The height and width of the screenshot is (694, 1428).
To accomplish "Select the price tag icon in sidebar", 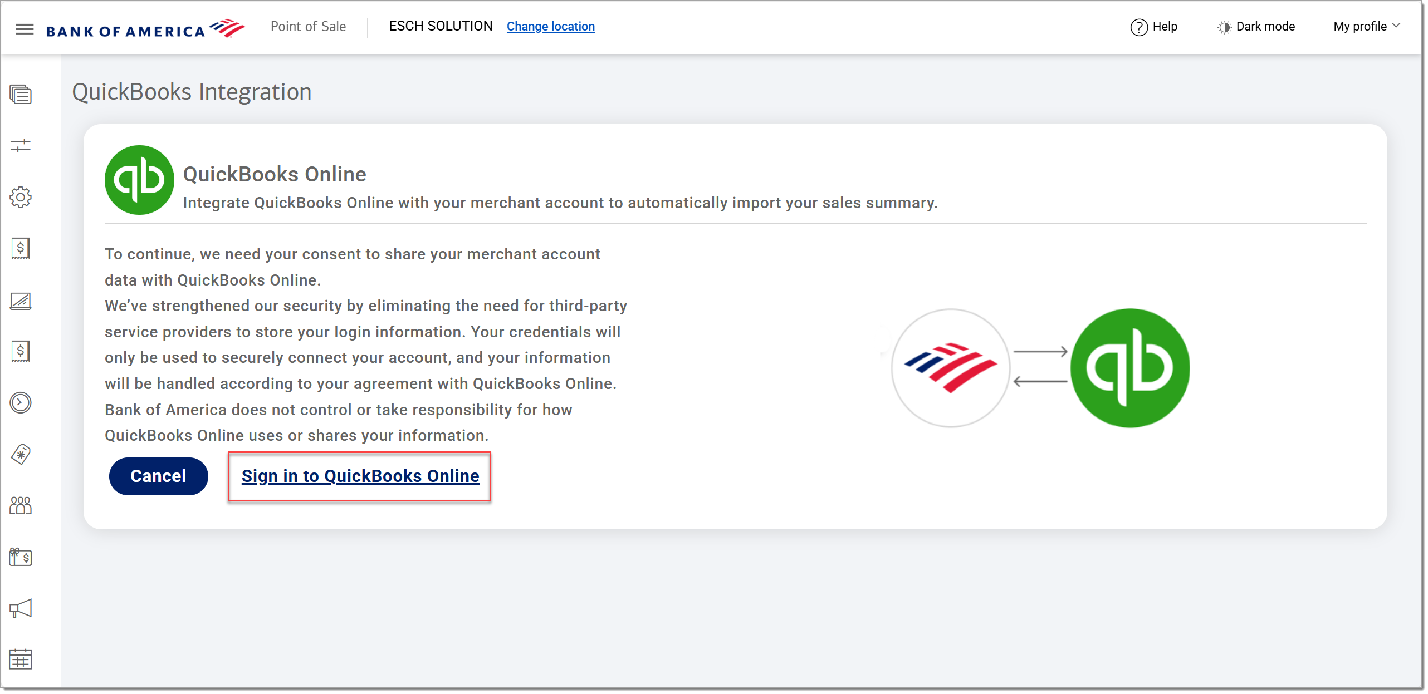I will pyautogui.click(x=21, y=454).
